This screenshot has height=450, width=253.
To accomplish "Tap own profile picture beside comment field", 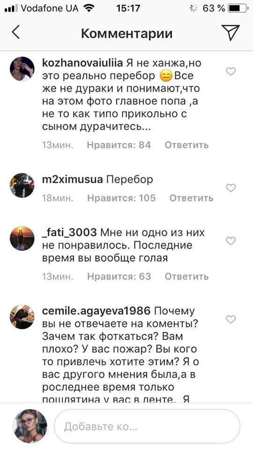I will click(30, 426).
